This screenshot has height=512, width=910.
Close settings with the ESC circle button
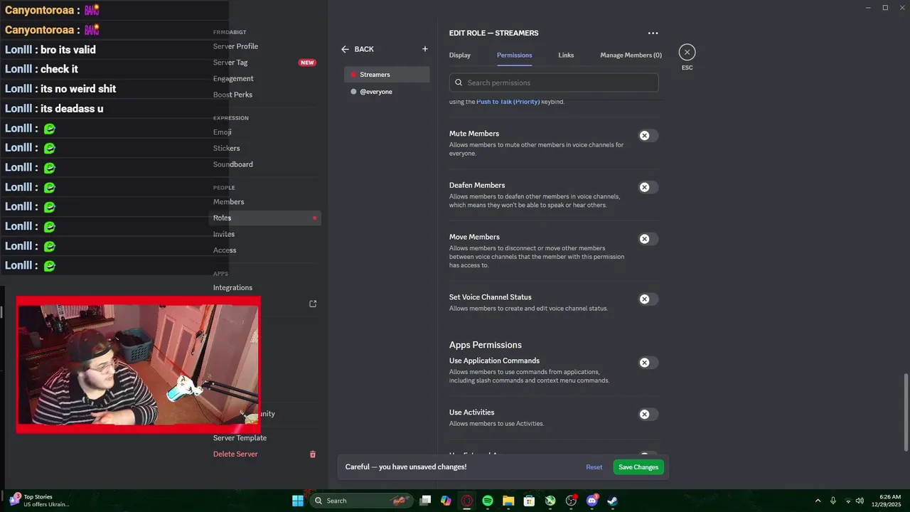pyautogui.click(x=687, y=52)
